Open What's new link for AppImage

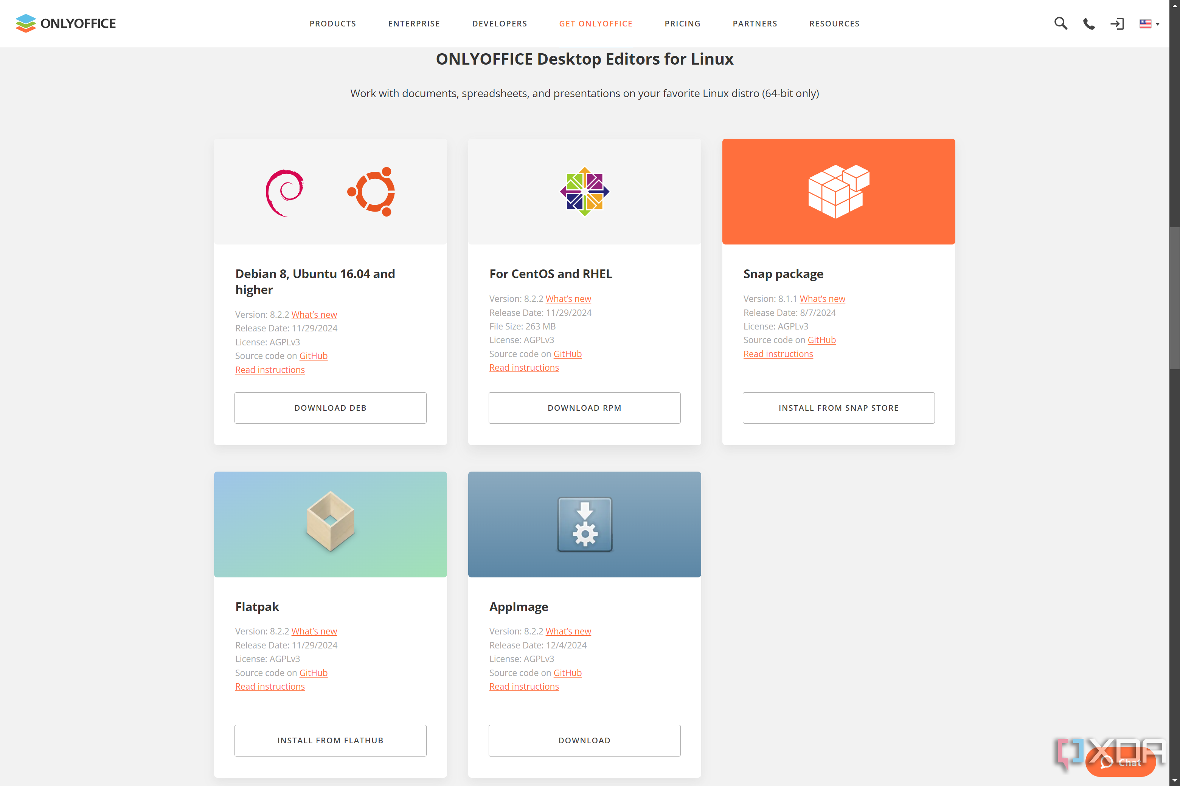[568, 631]
